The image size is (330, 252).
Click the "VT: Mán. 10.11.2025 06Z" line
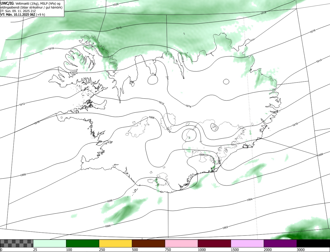[23, 15]
